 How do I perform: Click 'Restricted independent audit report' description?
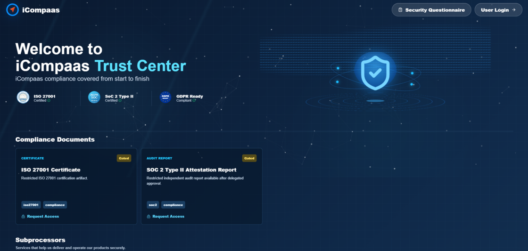point(195,181)
